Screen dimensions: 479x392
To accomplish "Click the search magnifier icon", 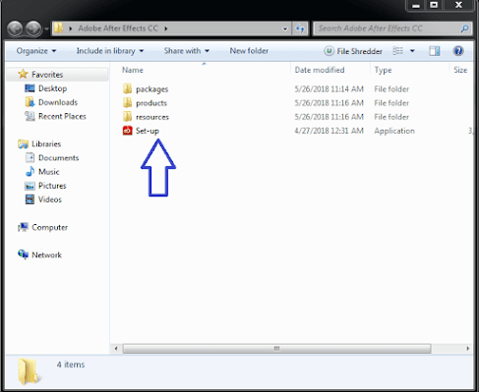I will tap(464, 28).
